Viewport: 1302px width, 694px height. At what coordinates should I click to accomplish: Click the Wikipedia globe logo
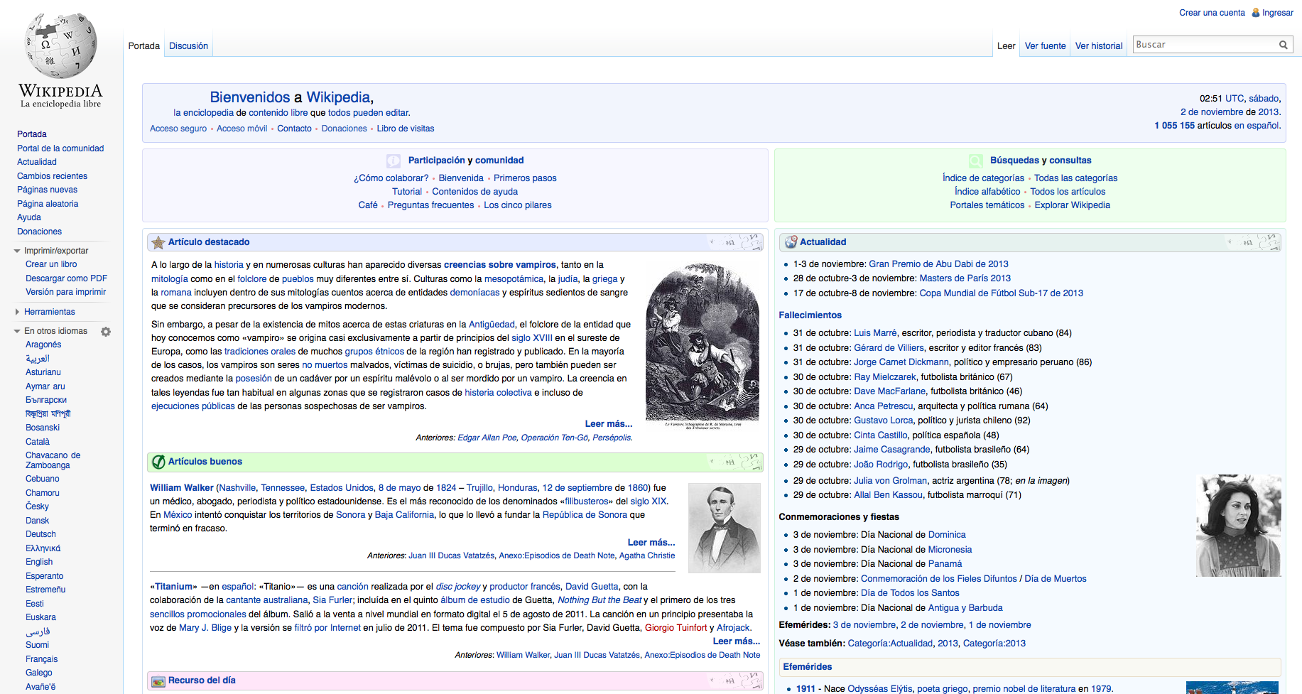(x=60, y=45)
